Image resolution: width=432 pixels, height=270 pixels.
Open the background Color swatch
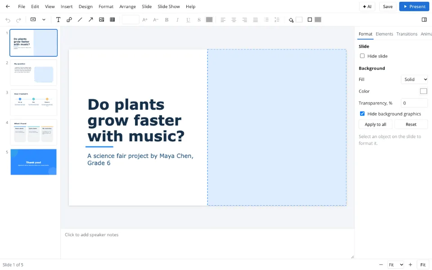423,91
